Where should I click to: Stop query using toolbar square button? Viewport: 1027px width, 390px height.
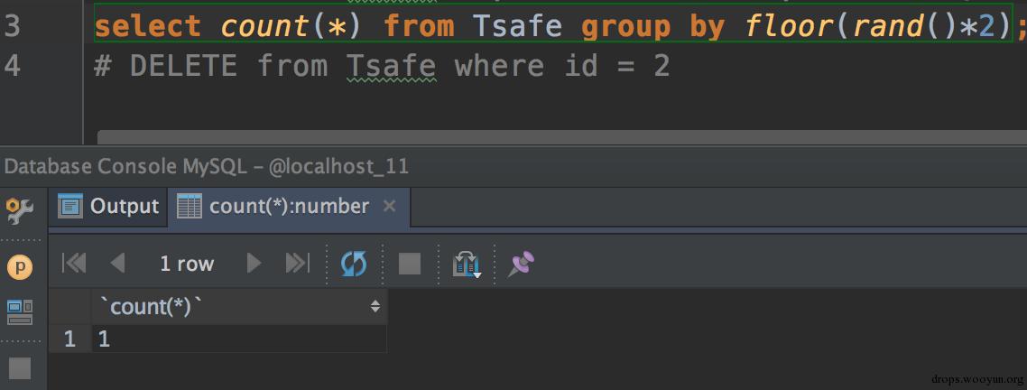410,265
